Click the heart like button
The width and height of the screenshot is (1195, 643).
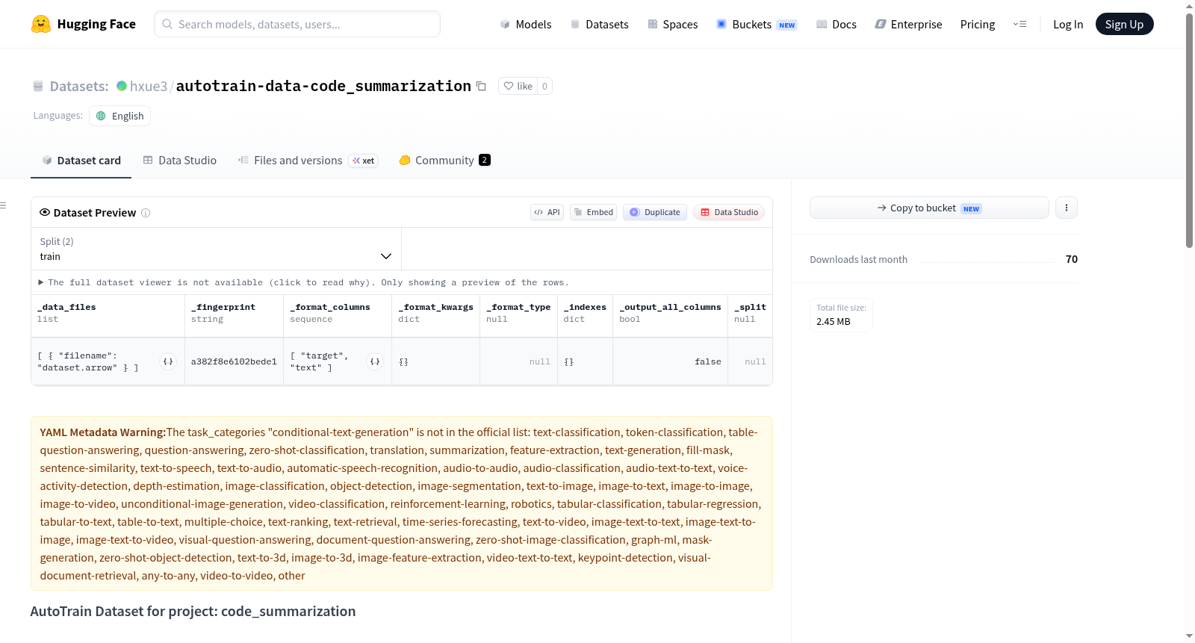pyautogui.click(x=518, y=86)
